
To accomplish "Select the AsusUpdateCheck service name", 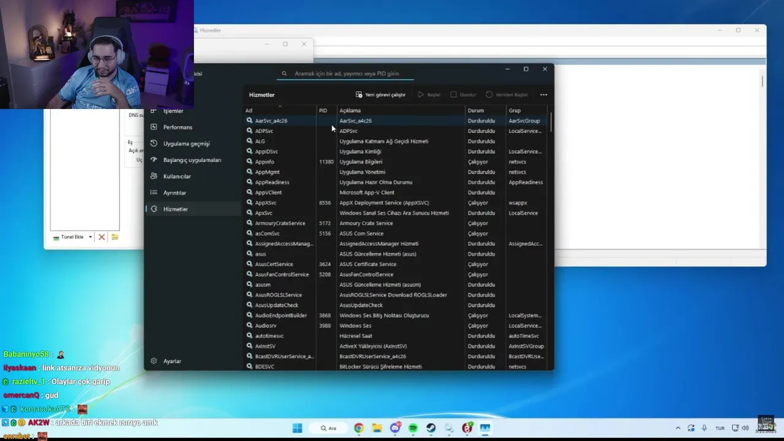I will (x=277, y=305).
